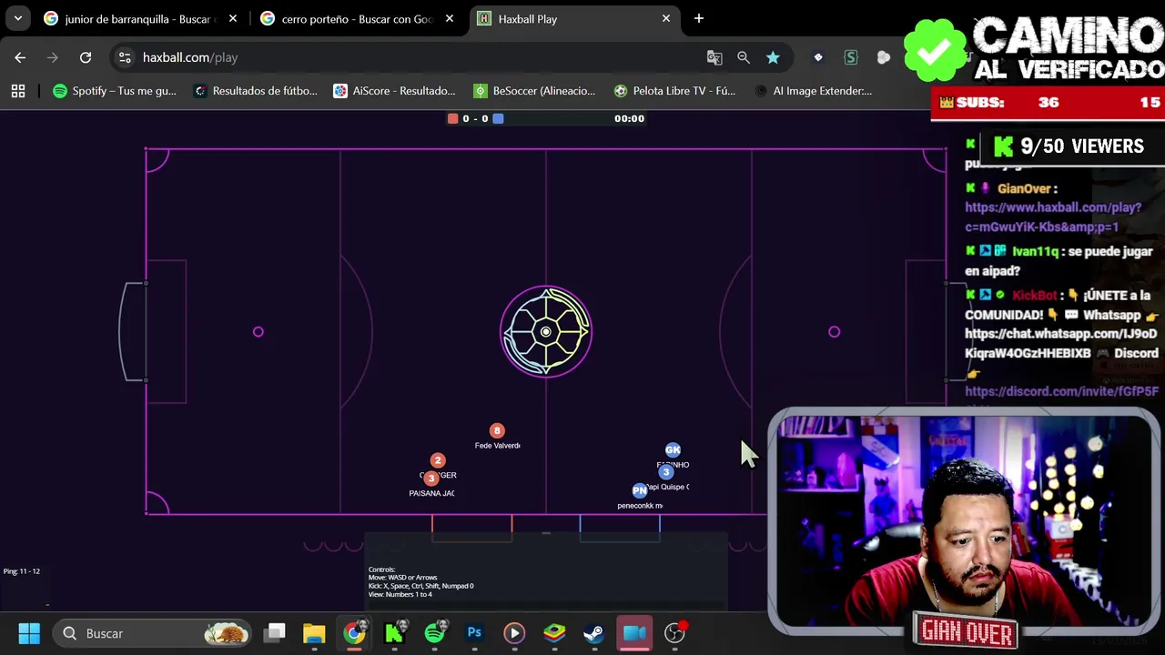Click the 00:00 match timer
The width and height of the screenshot is (1165, 655).
[x=629, y=118]
